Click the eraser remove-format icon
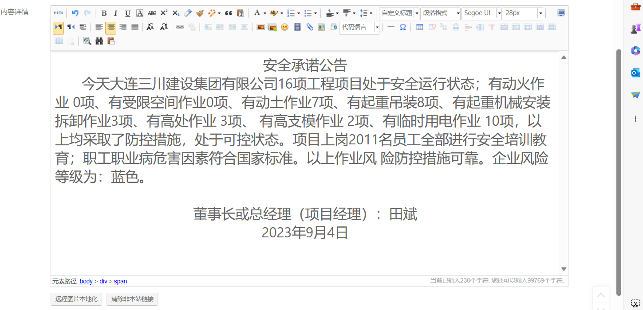 (x=188, y=13)
